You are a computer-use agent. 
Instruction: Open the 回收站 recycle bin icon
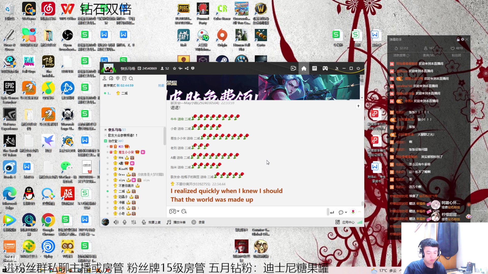[x=10, y=12]
